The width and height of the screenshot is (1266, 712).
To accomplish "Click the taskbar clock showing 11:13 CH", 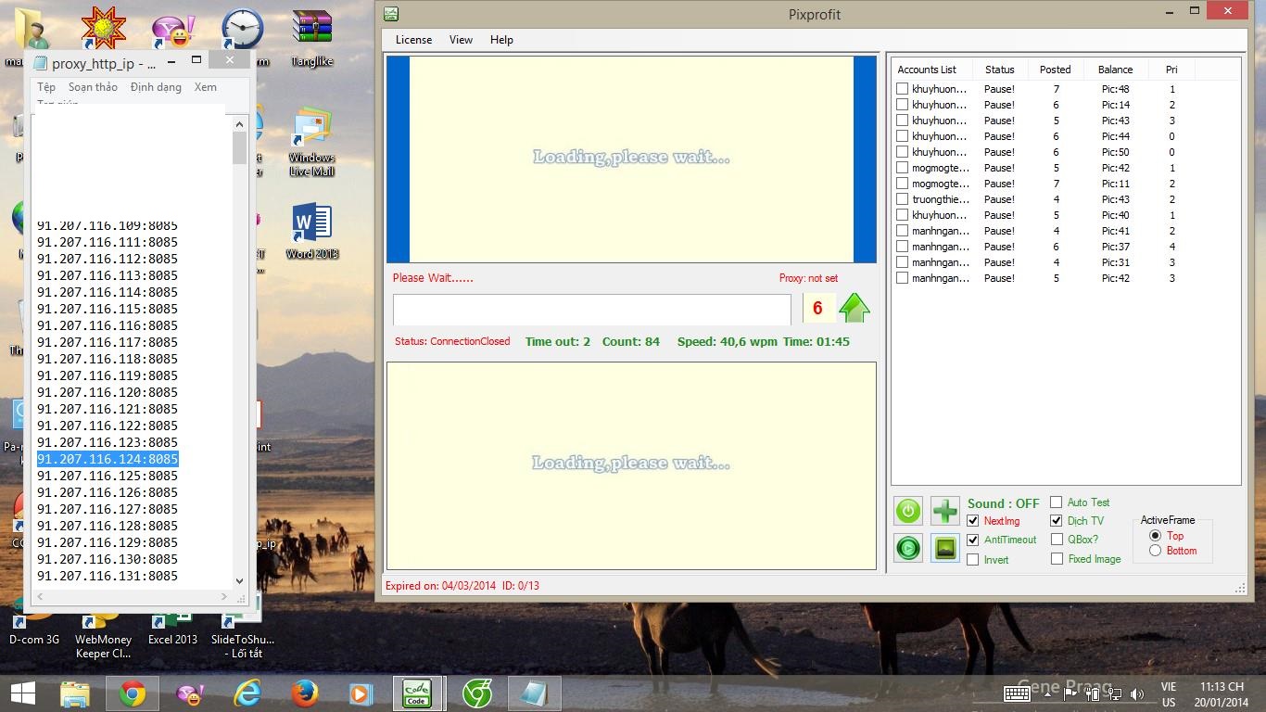I will 1221,694.
